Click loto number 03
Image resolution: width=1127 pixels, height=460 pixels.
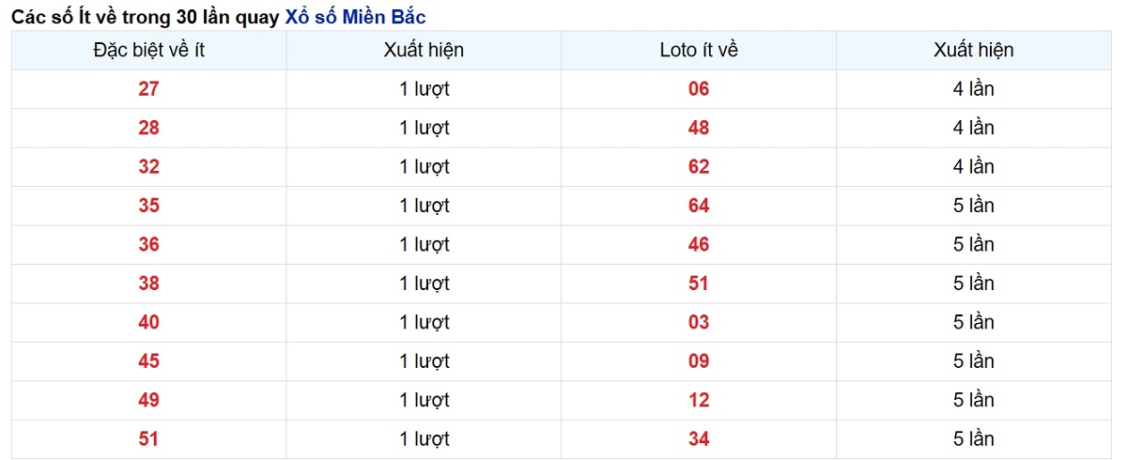coord(699,323)
